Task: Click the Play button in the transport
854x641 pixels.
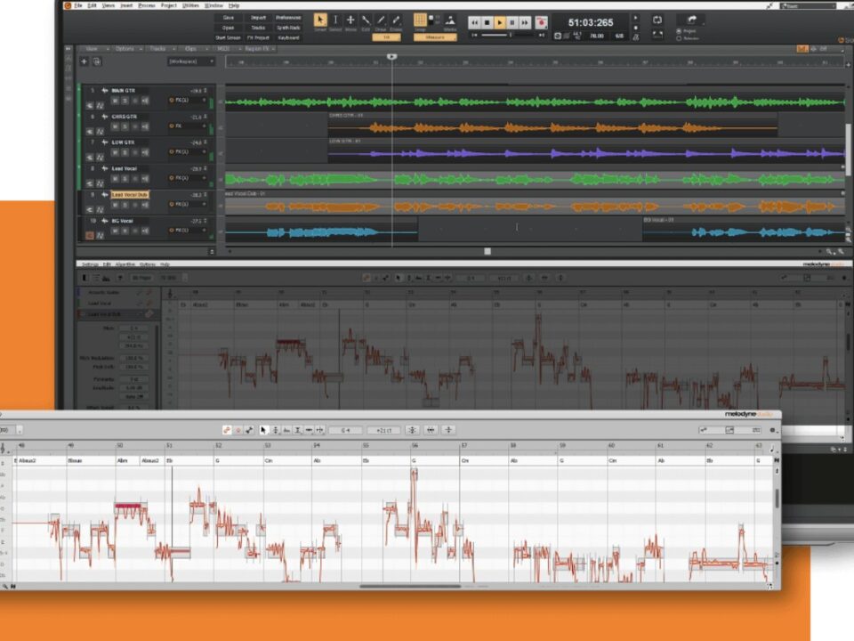Action: click(500, 21)
